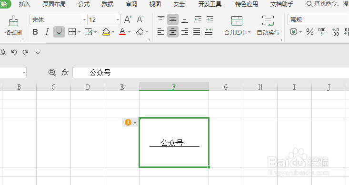
Task: Open clear formatting dropdown arrow
Action: point(147,32)
